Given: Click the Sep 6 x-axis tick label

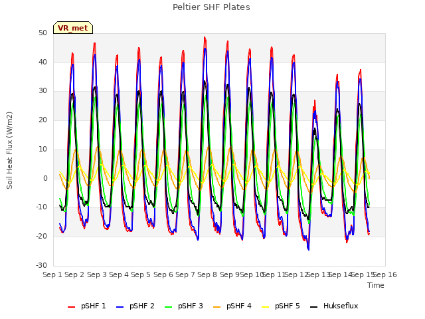Looking at the screenshot, I should point(163,274).
